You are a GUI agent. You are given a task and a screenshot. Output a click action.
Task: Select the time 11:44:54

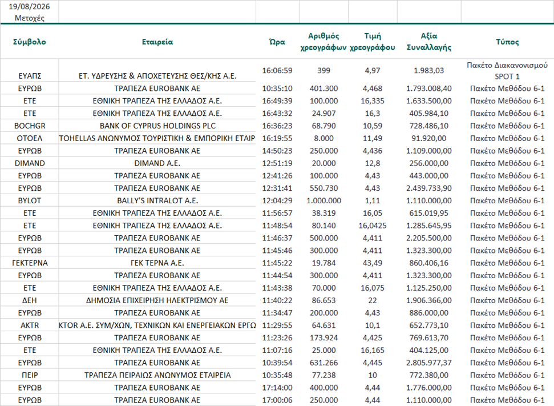(x=277, y=275)
